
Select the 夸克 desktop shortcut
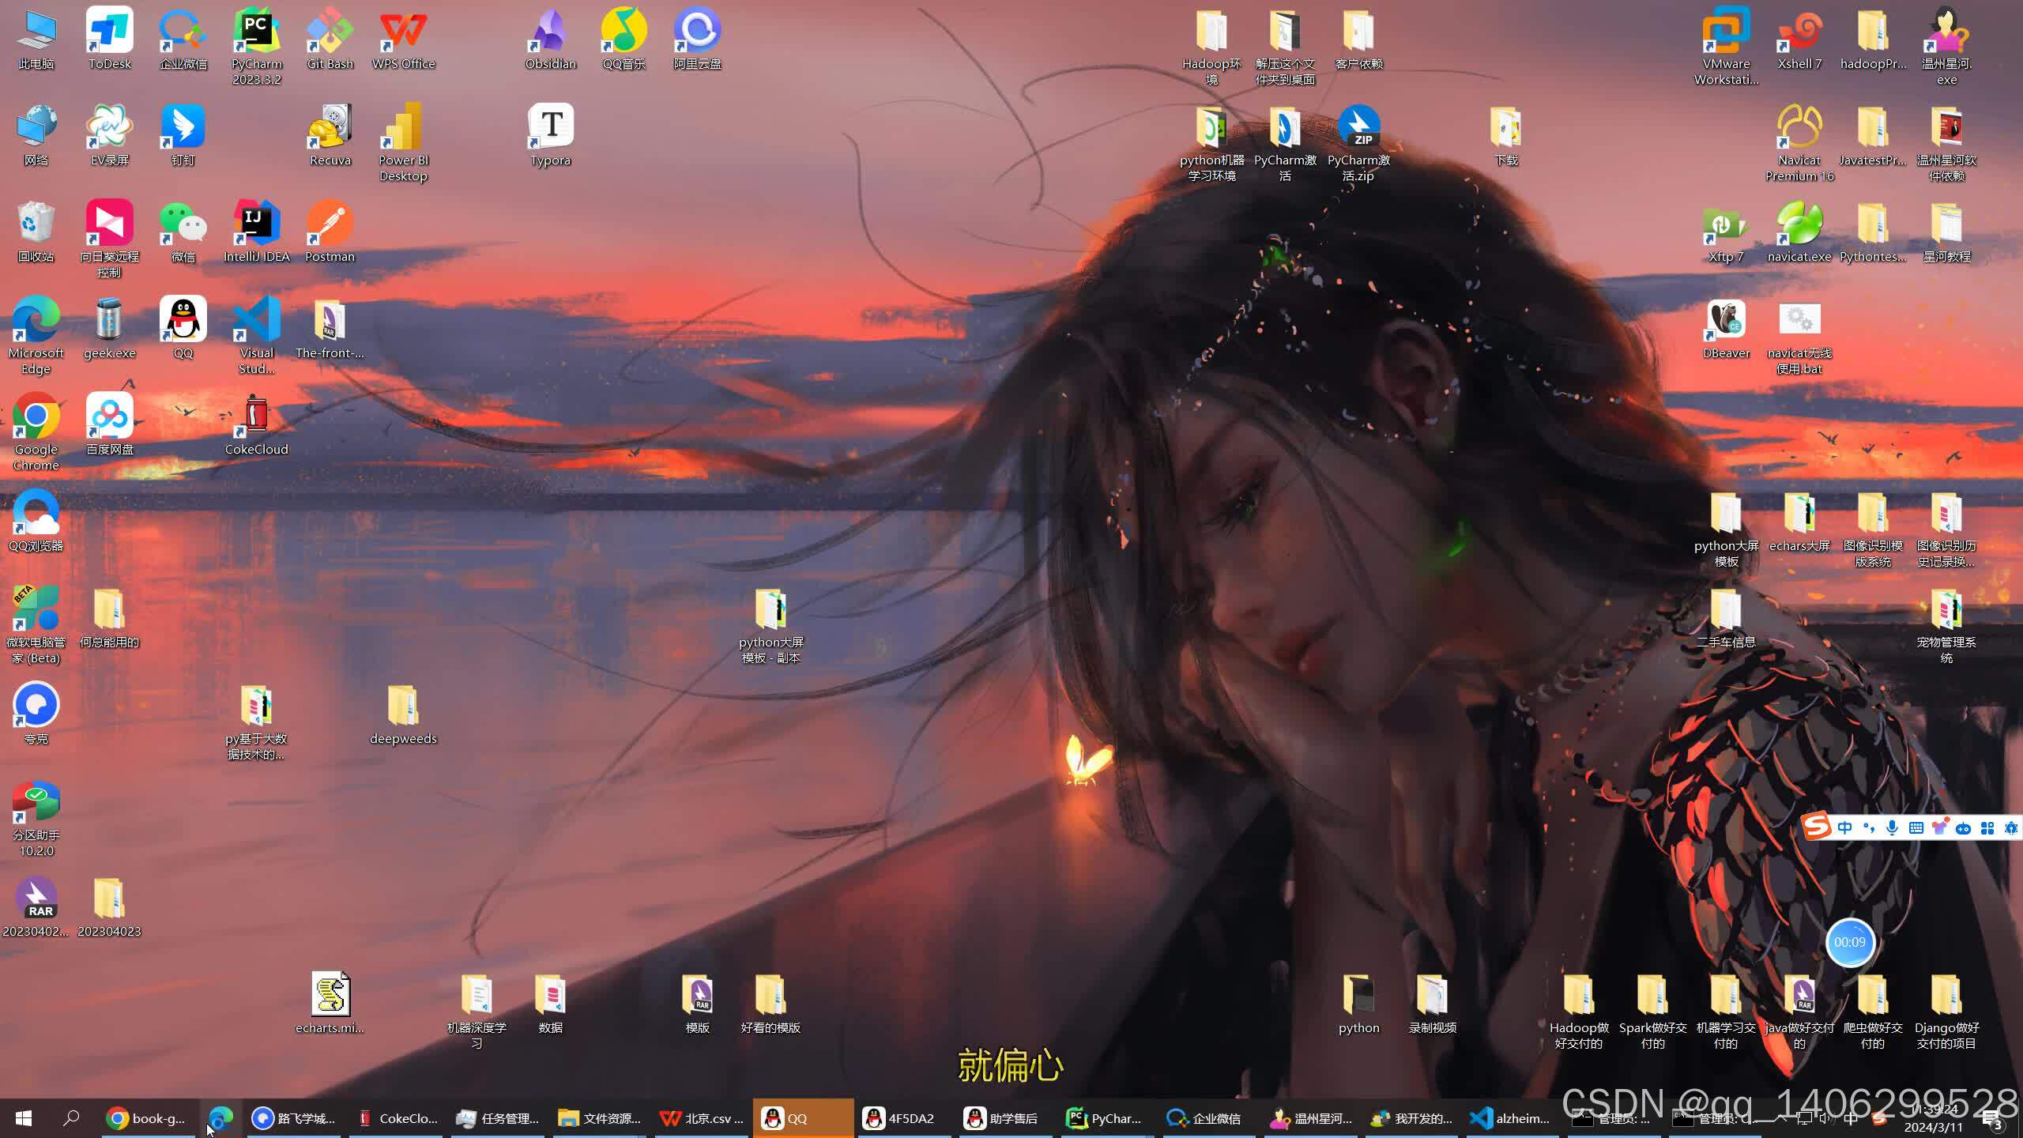[36, 714]
